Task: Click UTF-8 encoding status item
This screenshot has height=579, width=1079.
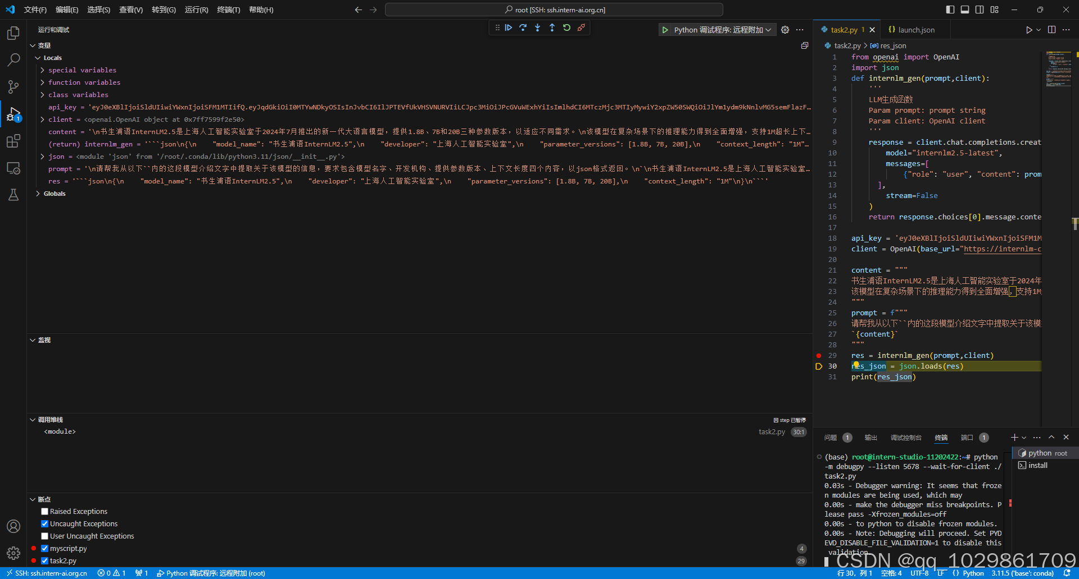Action: coord(919,573)
